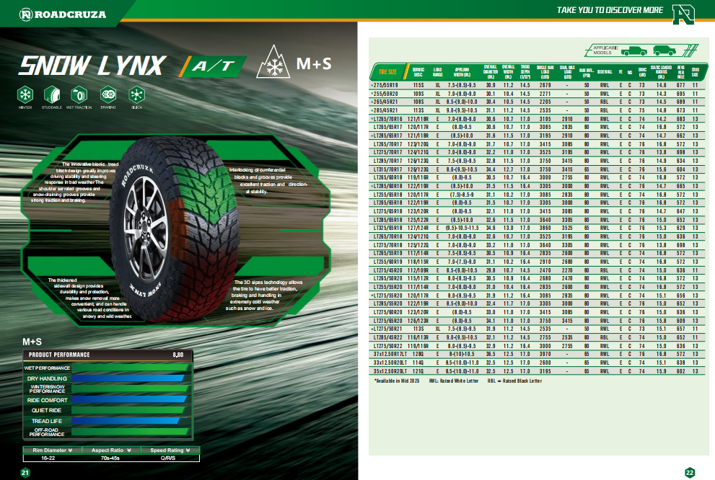
Task: Click the 'TAKE YOU TO DISCOVER MORE' slogan
Action: tap(610, 10)
